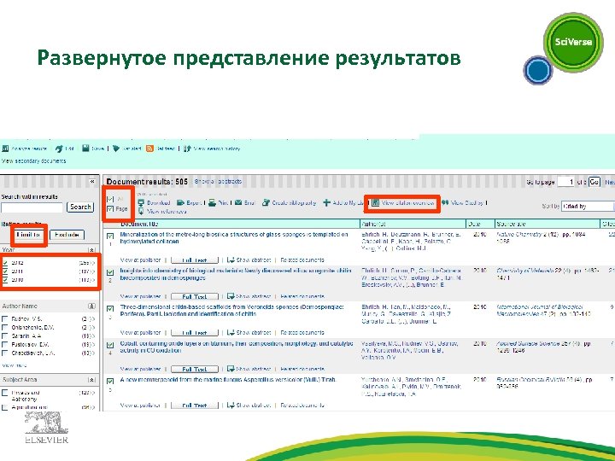Click the View Cited by quote icon
Image resolution: width=615 pixels, height=461 pixels.
tap(445, 202)
